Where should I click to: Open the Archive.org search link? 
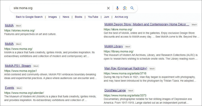[121, 17]
